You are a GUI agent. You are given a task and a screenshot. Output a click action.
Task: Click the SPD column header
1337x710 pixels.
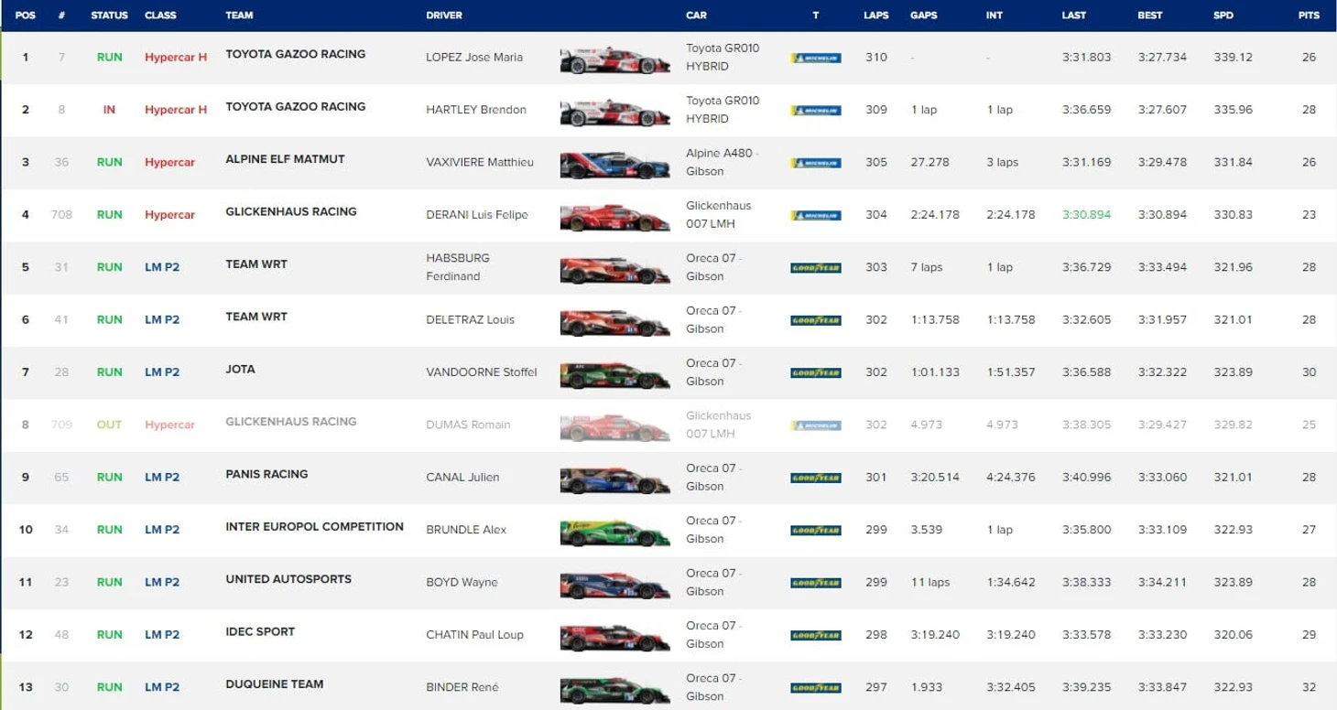coord(1224,16)
